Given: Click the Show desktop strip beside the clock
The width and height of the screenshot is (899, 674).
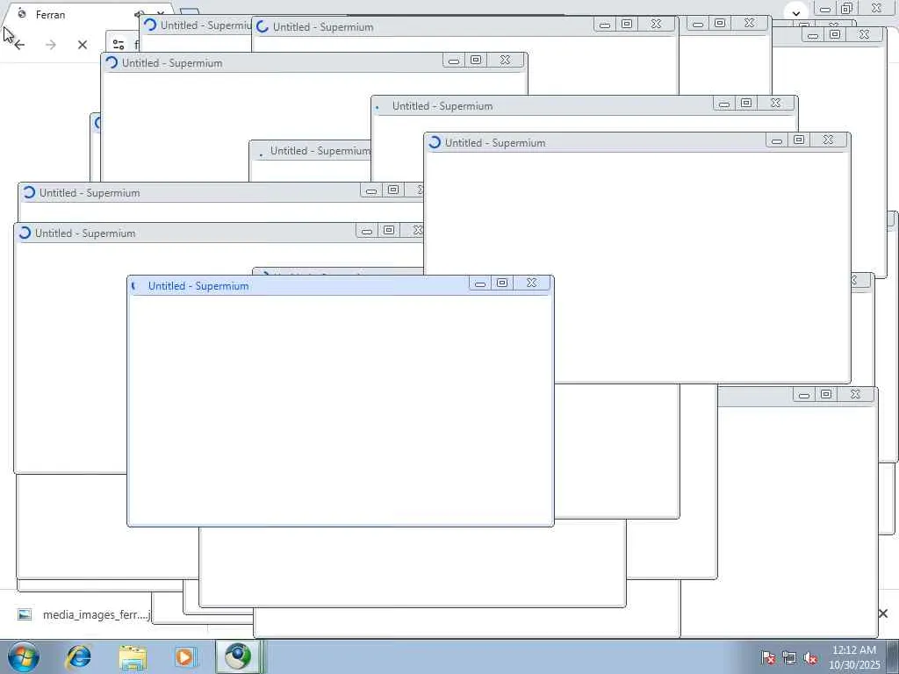Looking at the screenshot, I should tap(893, 657).
